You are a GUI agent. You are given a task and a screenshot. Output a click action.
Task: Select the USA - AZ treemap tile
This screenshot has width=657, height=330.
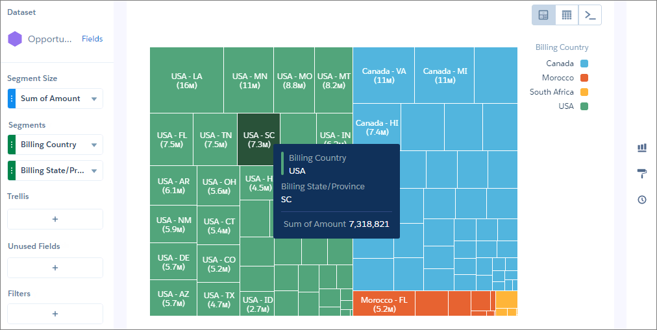(x=173, y=298)
